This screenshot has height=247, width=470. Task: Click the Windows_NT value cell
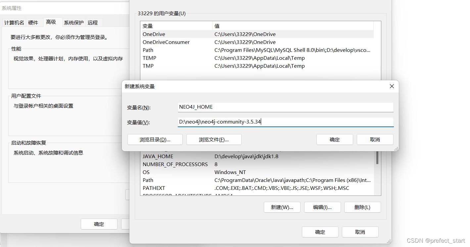230,172
